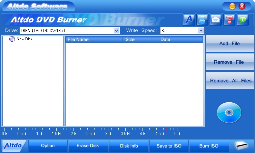Click the 2.5 G mark on capacity ruler
Viewport: 255px width, 153px height.
point(91,133)
